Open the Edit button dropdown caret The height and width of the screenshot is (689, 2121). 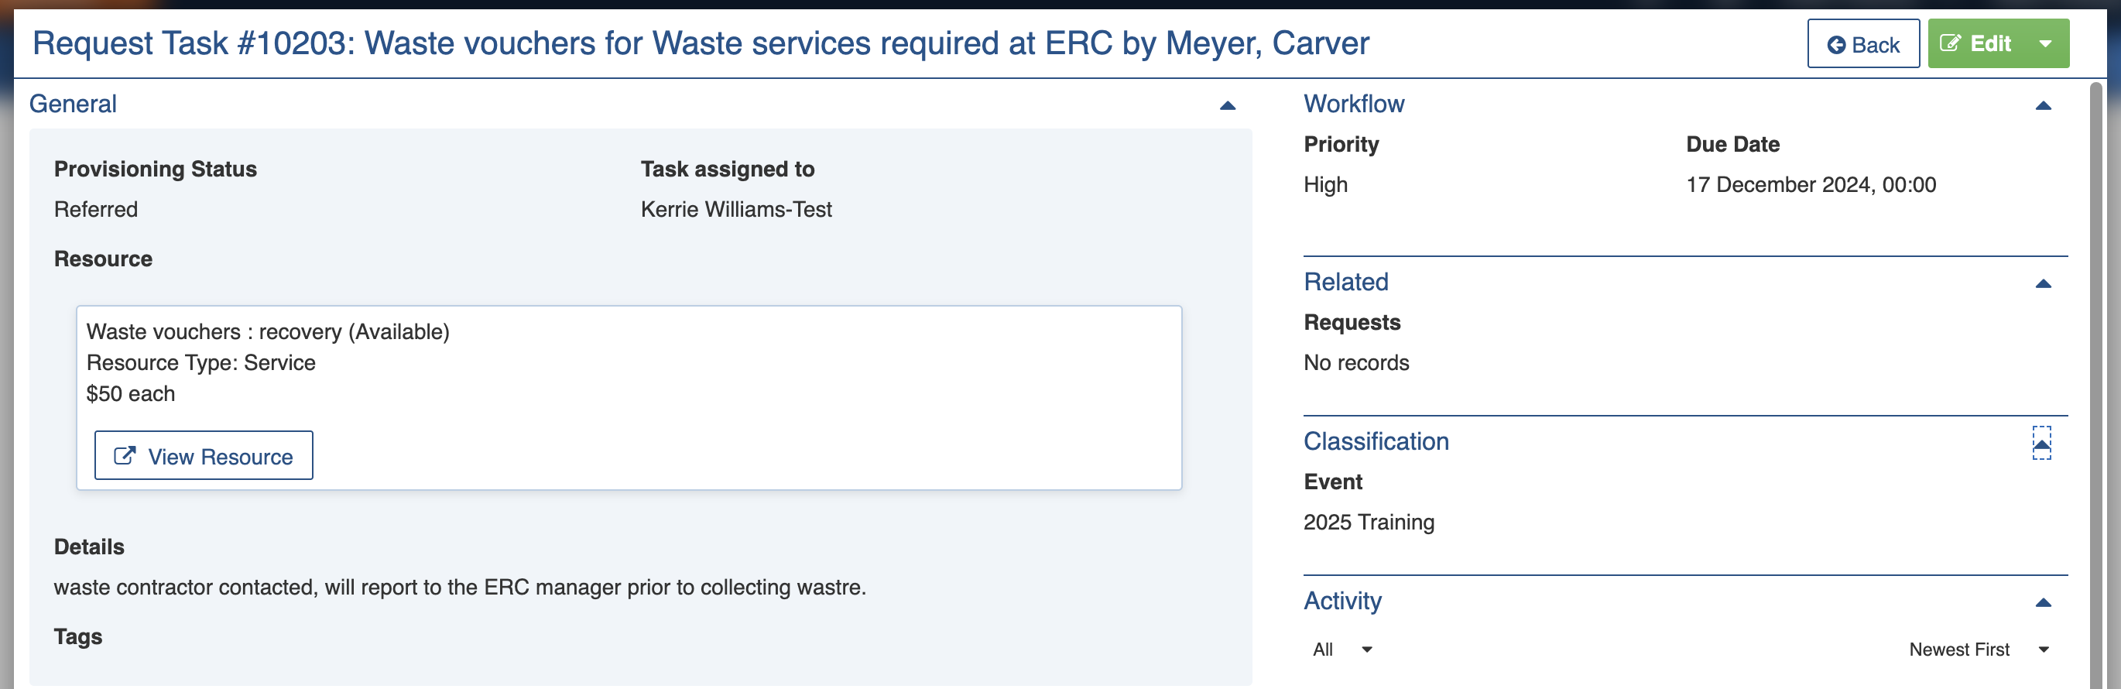point(2045,43)
